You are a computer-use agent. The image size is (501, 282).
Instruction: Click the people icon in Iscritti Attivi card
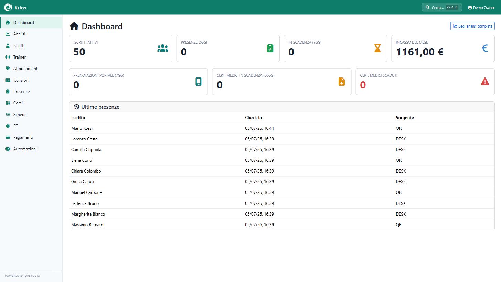point(162,48)
